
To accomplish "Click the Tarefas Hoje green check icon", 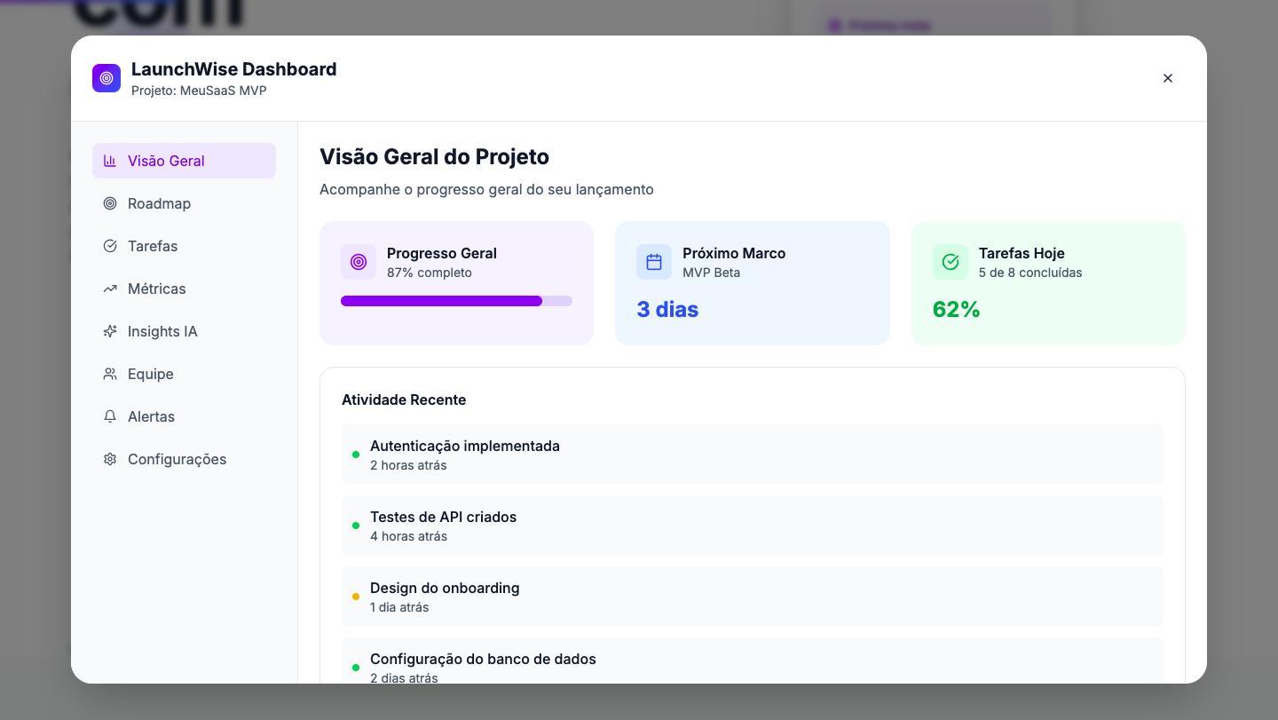I will coord(951,262).
